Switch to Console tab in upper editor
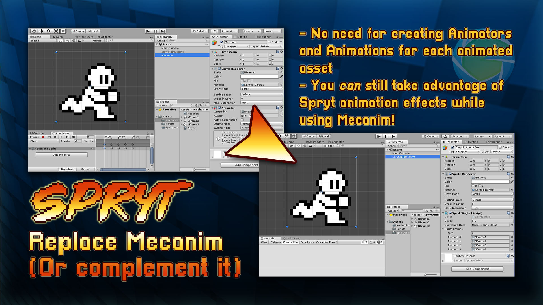 [37, 133]
